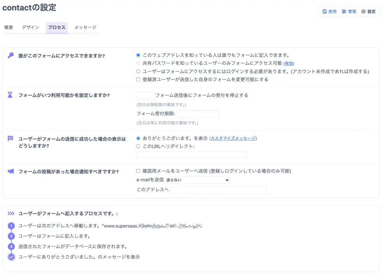Select the このURLへリダイレクト option
This screenshot has height=276, width=383.
tap(139, 147)
